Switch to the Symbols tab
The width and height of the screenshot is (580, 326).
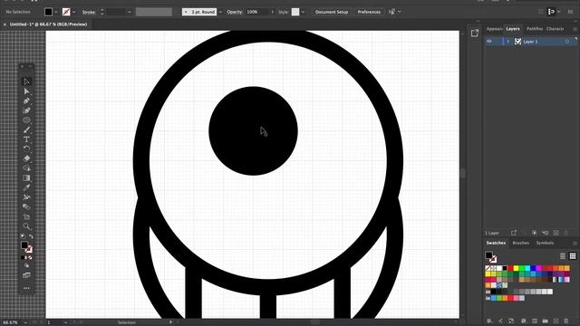[x=545, y=243]
